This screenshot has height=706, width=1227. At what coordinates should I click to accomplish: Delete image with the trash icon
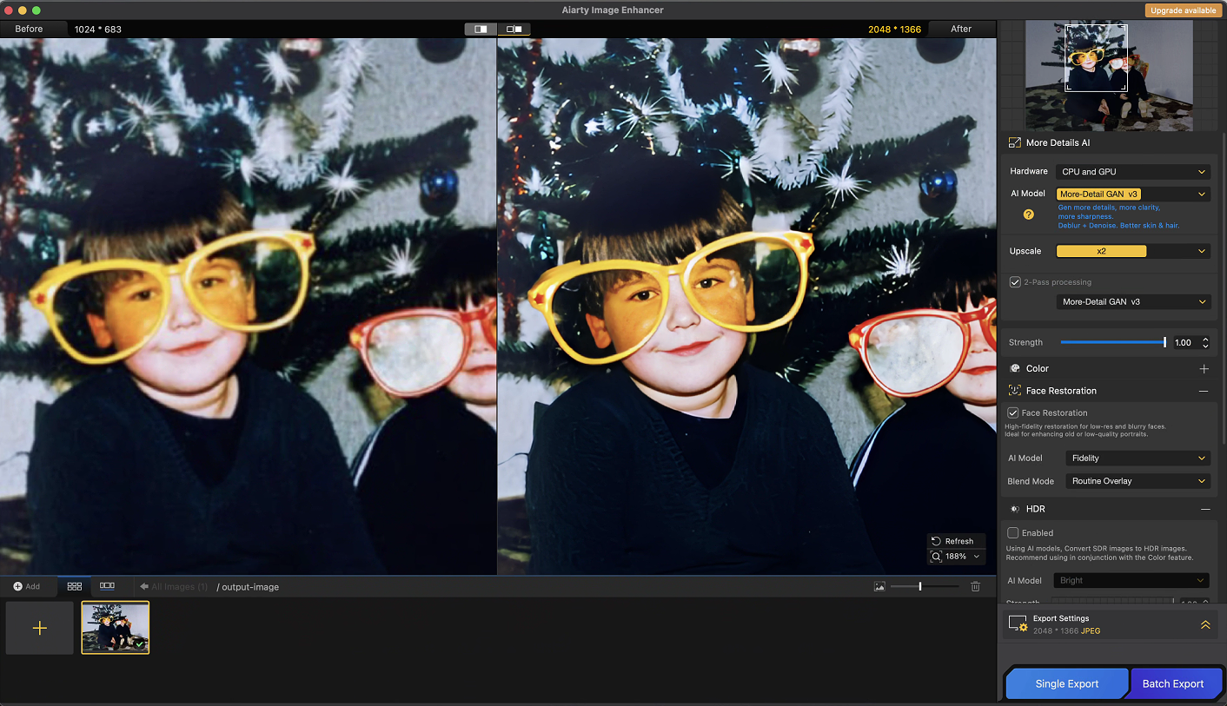(975, 587)
